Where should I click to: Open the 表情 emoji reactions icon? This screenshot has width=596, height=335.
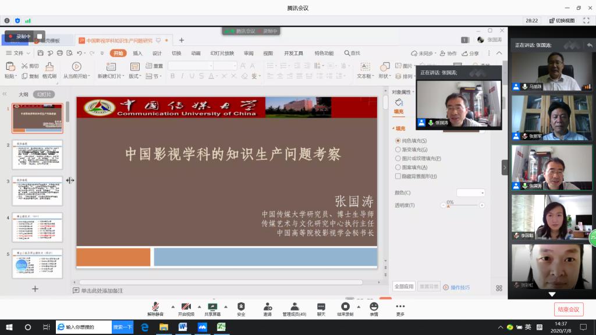374,307
